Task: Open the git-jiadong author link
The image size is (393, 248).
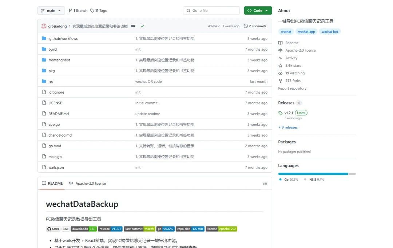Action: pyautogui.click(x=57, y=26)
